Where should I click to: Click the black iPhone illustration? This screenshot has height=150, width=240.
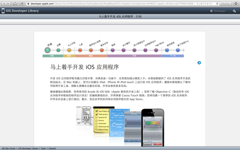(153, 127)
